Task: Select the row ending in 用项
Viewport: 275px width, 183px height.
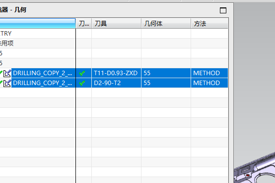Action: tap(38, 43)
